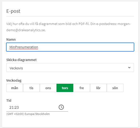
Task: Choose sön weekday button
Action: [115, 88]
